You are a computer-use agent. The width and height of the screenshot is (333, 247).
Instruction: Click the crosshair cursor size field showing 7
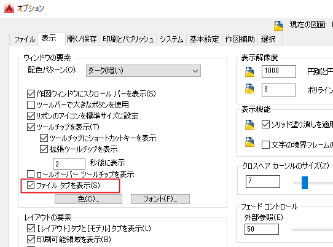[263, 182]
